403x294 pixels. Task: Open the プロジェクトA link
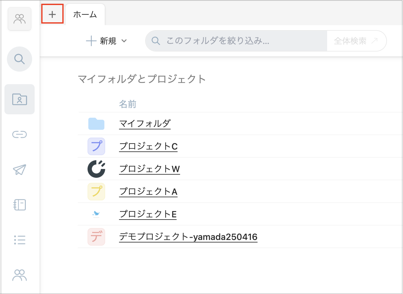[148, 192]
